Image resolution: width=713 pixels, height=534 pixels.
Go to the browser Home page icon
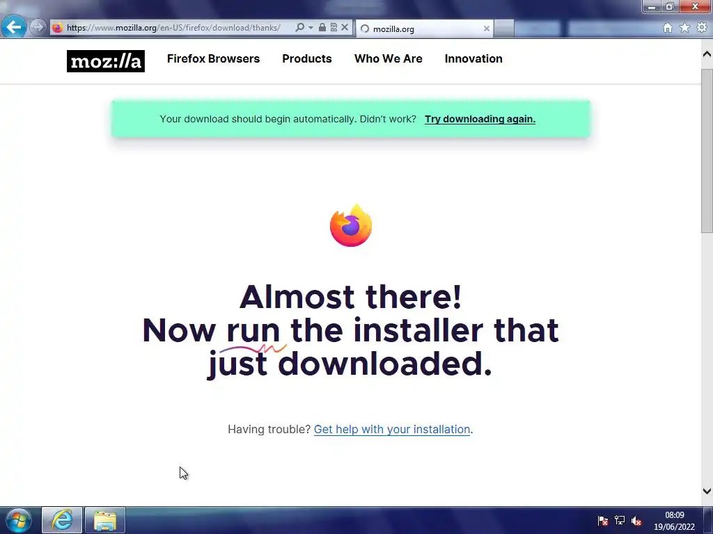point(668,28)
